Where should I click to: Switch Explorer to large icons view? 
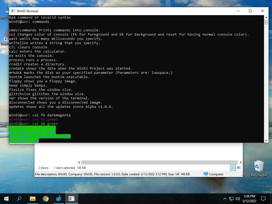[x=239, y=168]
